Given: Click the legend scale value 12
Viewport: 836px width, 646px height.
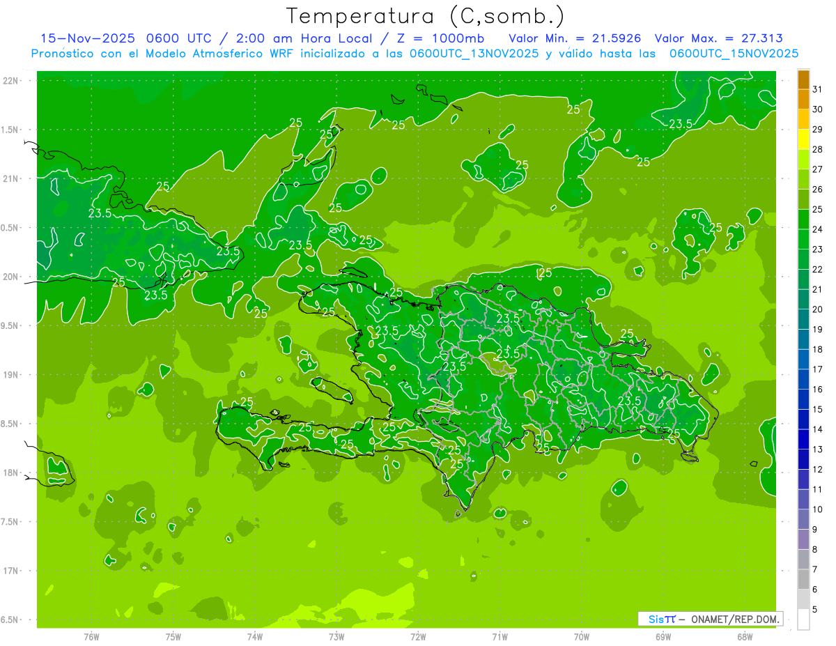Looking at the screenshot, I should tap(817, 469).
